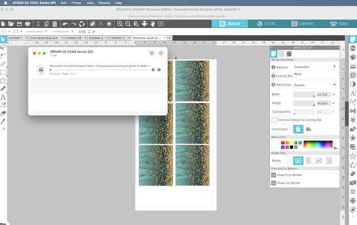Click the rainbow color spectrum picker
This screenshot has width=357, height=225.
[318, 145]
